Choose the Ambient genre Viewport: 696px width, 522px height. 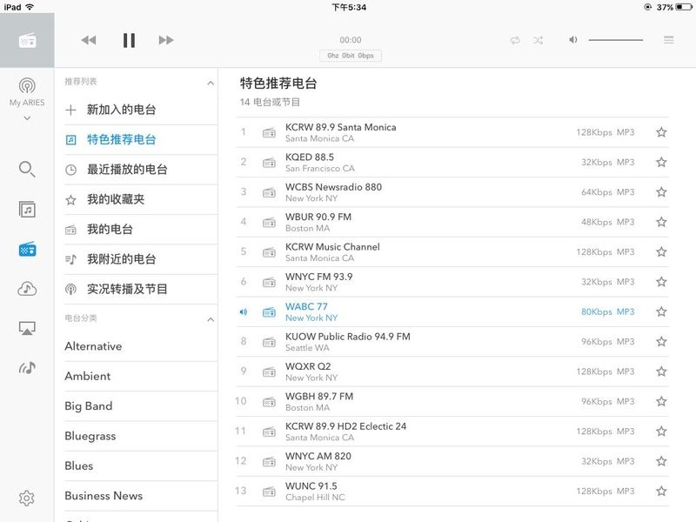pos(141,377)
